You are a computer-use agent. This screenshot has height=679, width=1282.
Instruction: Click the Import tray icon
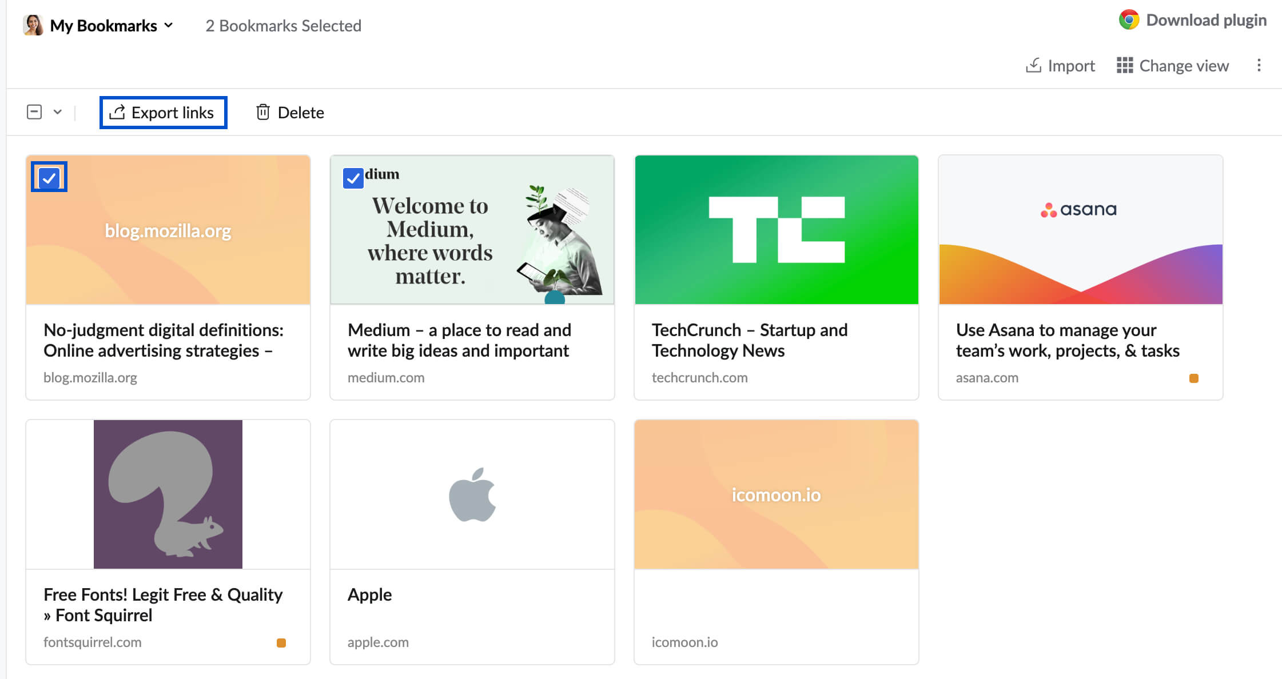click(x=1033, y=66)
